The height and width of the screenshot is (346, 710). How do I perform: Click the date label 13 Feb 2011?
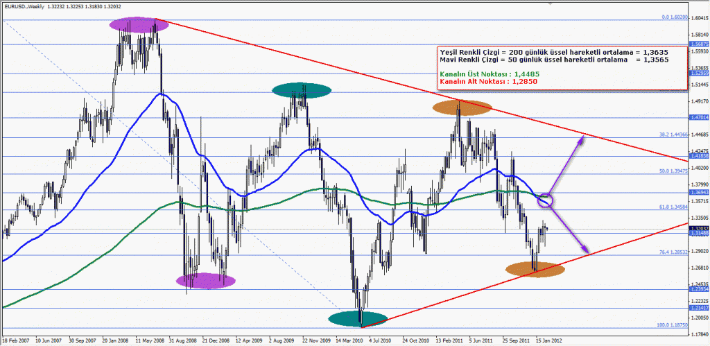point(449,339)
